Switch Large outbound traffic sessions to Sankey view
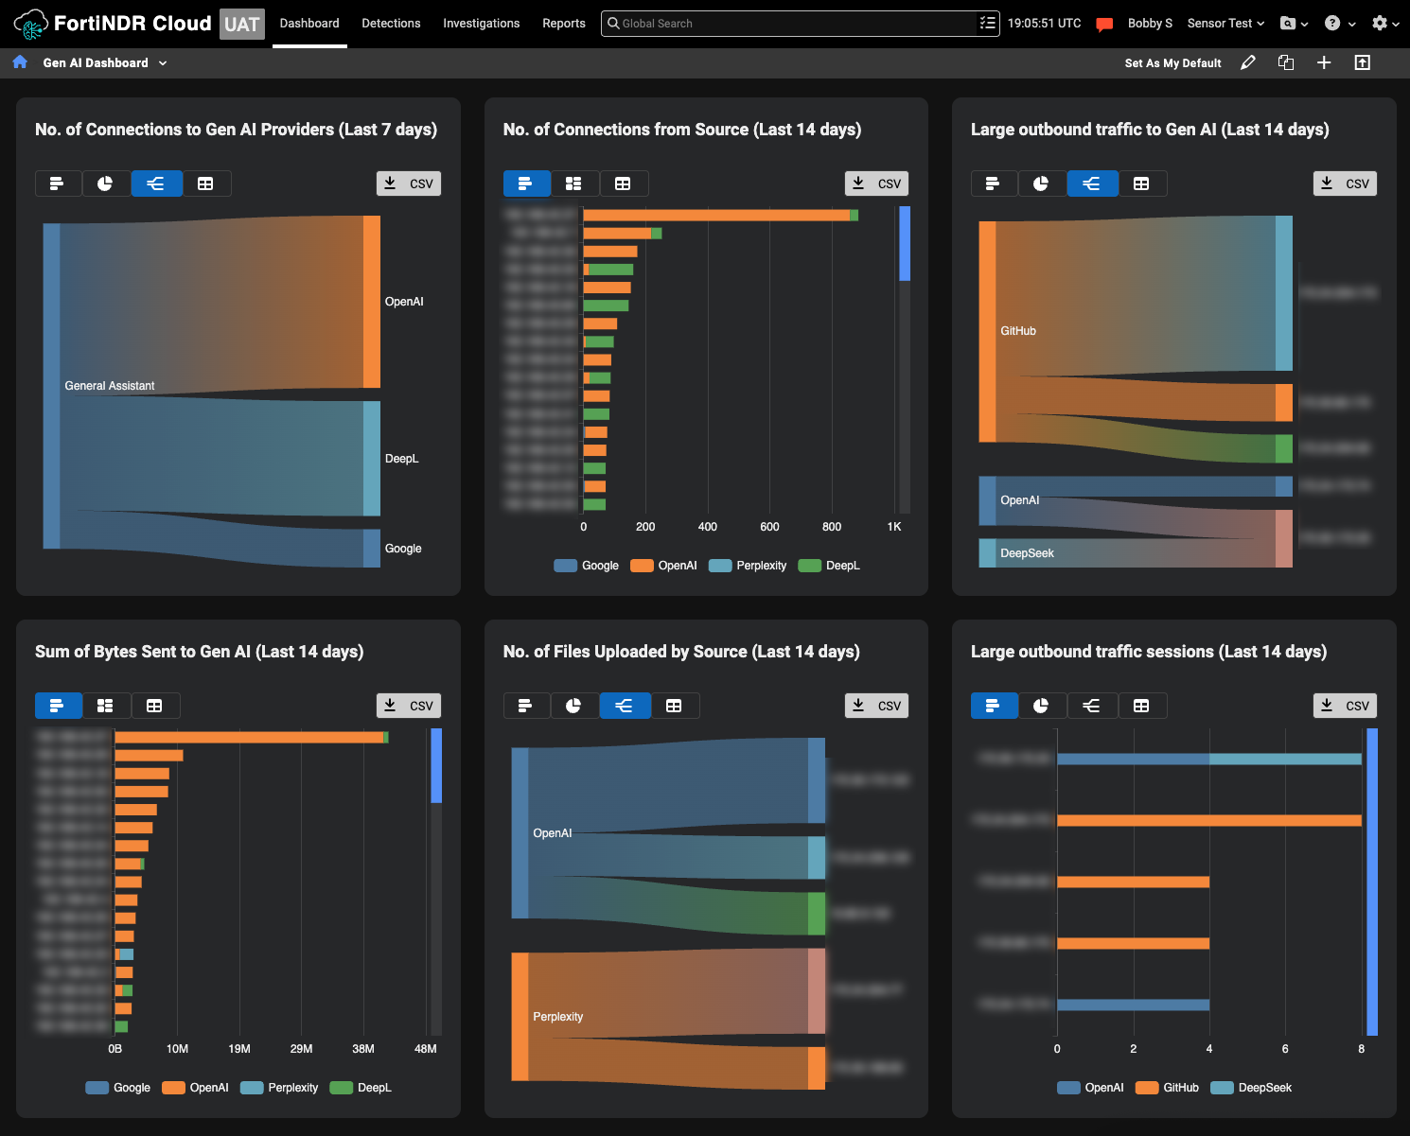1410x1136 pixels. point(1091,706)
